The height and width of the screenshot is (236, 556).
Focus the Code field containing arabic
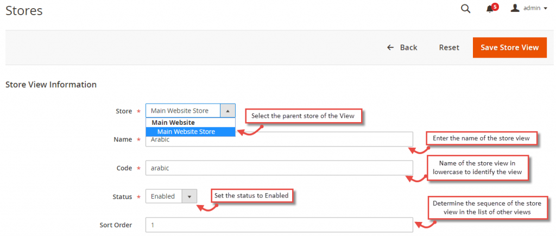pyautogui.click(x=279, y=168)
